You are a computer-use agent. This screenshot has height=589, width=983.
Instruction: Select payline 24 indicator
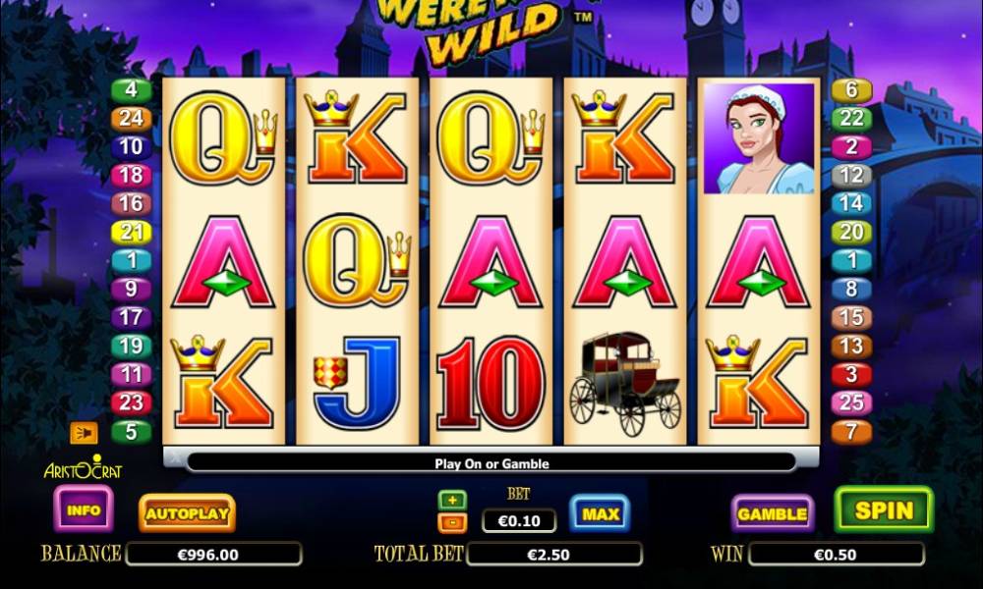coord(131,119)
